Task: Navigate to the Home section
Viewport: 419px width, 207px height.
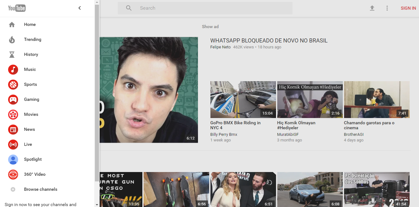Action: (x=30, y=24)
